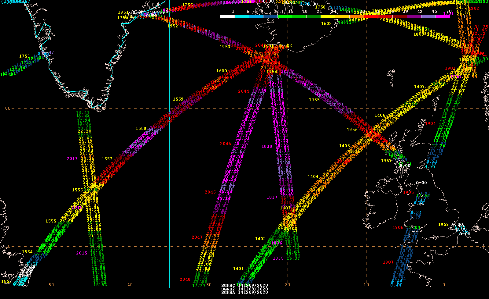Click the wave height value 16.37
Screen dimensions: 489x299
click(x=293, y=258)
